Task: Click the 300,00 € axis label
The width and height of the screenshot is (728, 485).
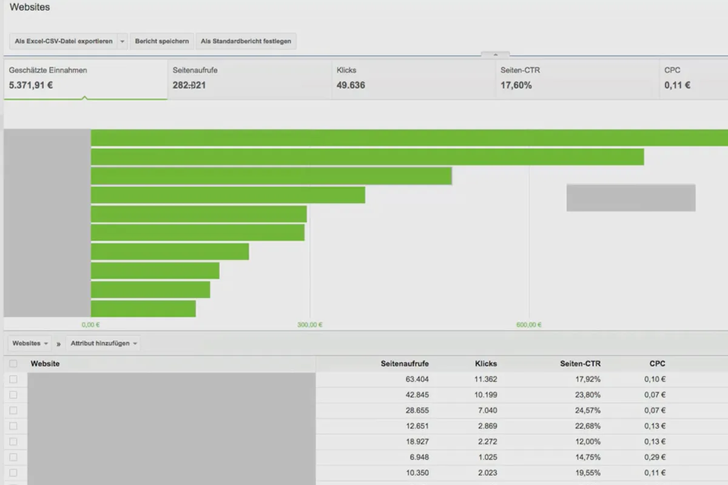Action: click(310, 325)
